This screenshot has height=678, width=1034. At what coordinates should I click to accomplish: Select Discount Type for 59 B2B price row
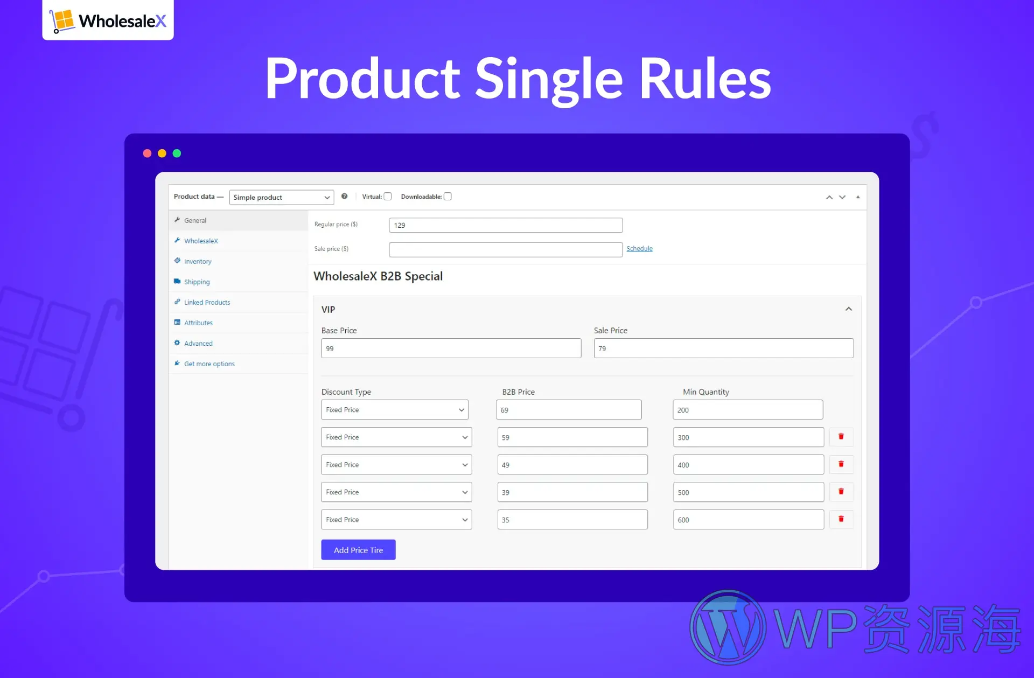395,437
